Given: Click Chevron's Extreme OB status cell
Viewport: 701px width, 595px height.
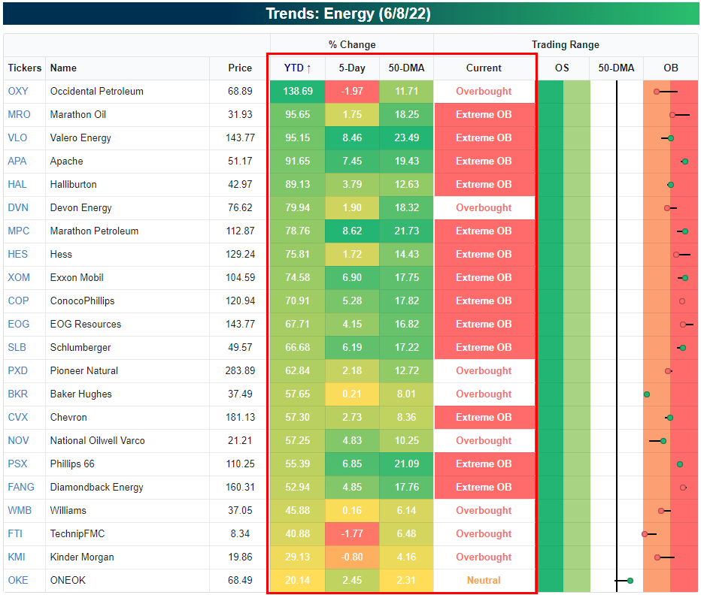Looking at the screenshot, I should (x=484, y=417).
